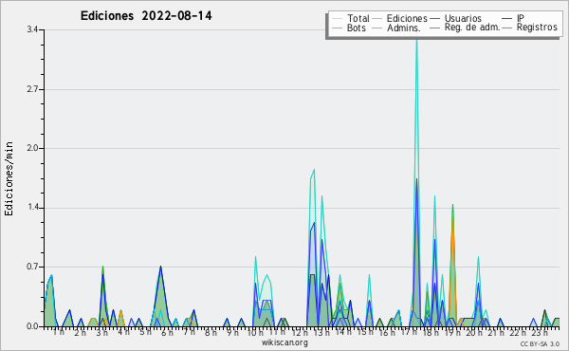Click the 10 h time axis label
Screen dimensions: 569x351
(x=255, y=332)
